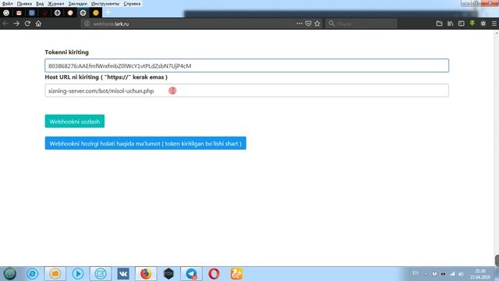
Task: Open the Windows Start menu
Action: tap(9, 274)
